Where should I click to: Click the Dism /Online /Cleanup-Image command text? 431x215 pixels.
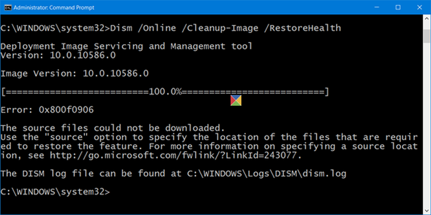click(225, 28)
